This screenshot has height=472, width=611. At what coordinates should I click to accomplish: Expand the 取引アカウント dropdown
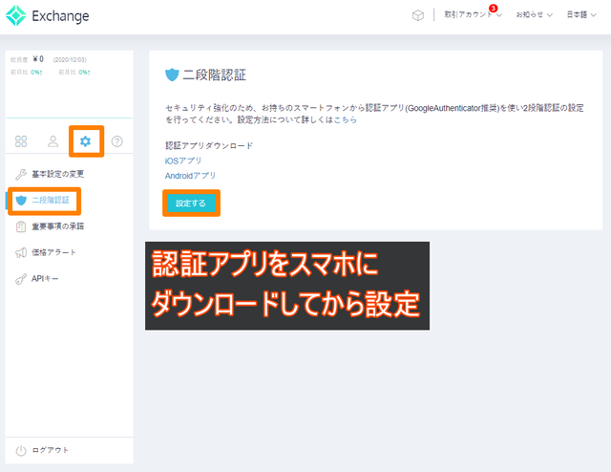click(x=474, y=15)
